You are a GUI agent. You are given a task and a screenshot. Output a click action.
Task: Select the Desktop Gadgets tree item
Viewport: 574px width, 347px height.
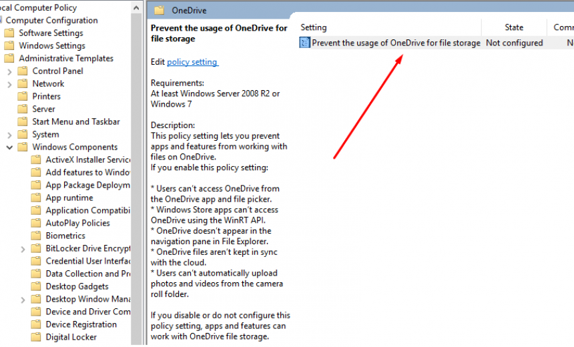[77, 286]
